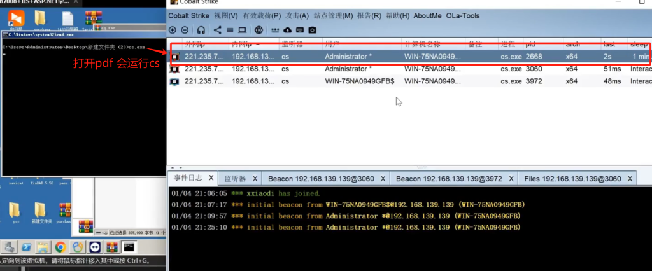Click WinRAR icon in the VM taskbar

(x=111, y=247)
